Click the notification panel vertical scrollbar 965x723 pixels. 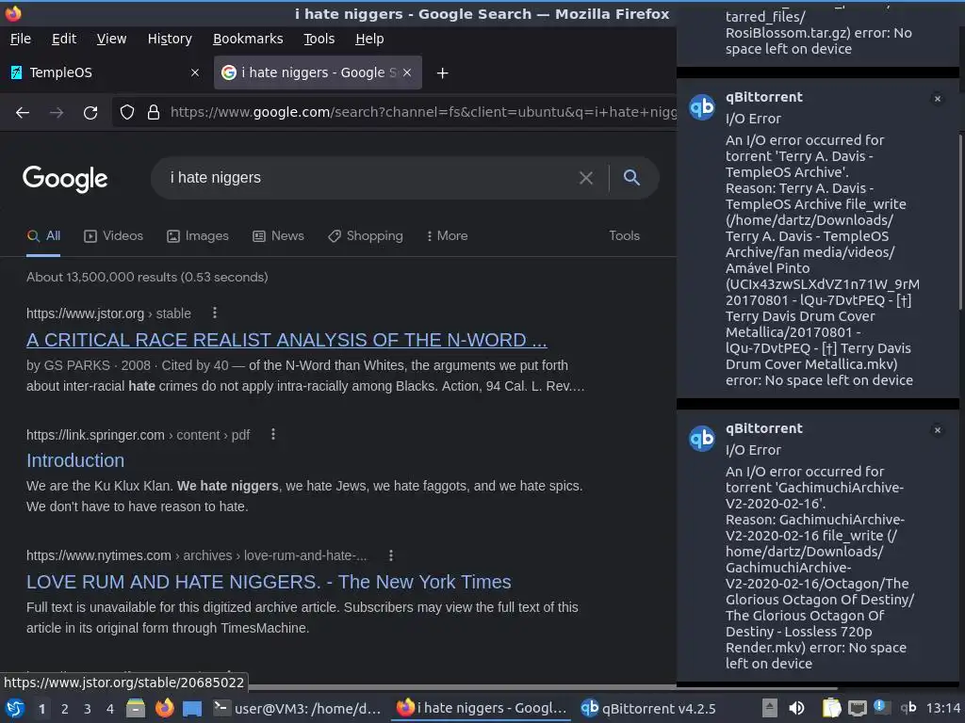[960, 221]
